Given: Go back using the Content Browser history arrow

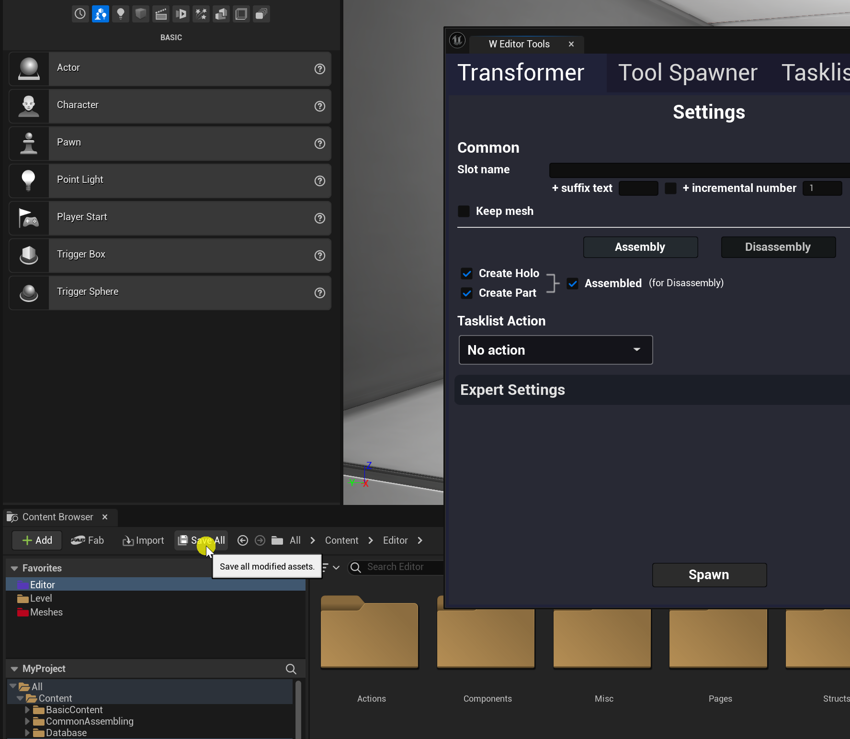Looking at the screenshot, I should point(243,540).
